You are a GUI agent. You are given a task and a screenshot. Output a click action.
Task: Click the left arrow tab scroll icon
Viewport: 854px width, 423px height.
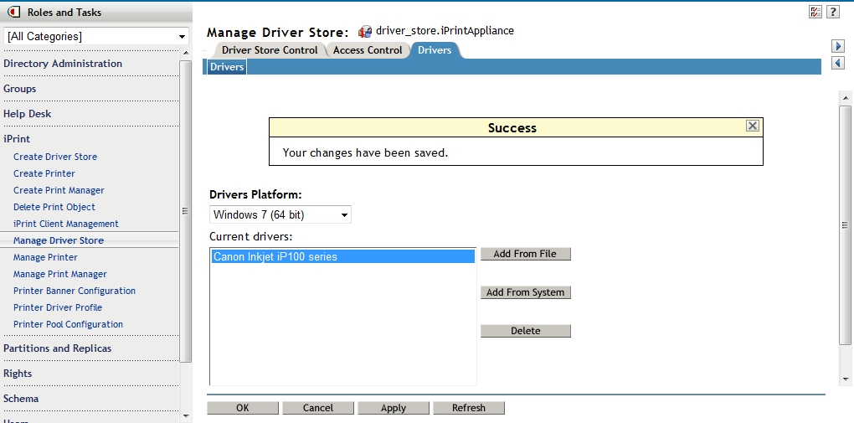point(838,63)
